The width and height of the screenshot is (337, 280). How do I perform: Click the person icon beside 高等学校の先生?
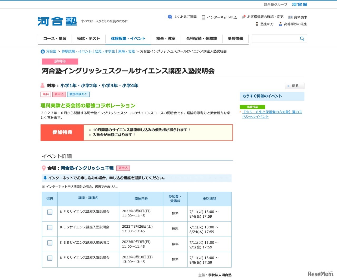pos(280,24)
